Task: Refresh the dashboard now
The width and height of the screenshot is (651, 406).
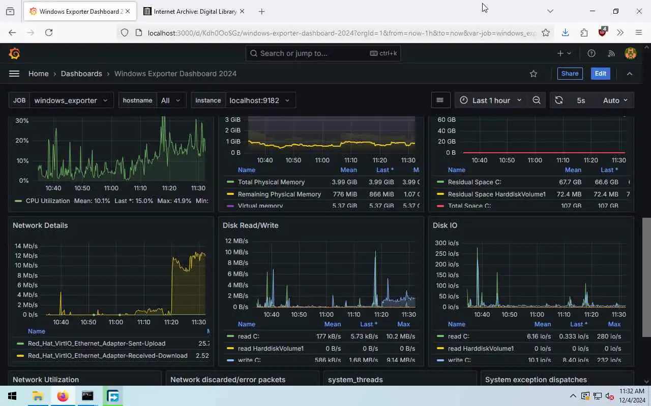Action: (x=559, y=100)
